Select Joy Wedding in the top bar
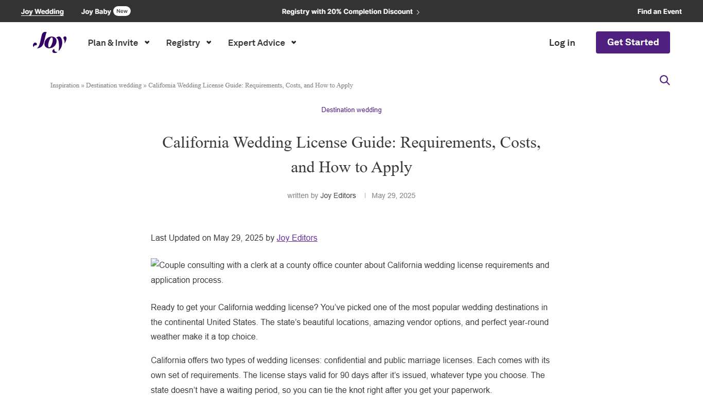Screen dimensions: 703x395 click(42, 11)
